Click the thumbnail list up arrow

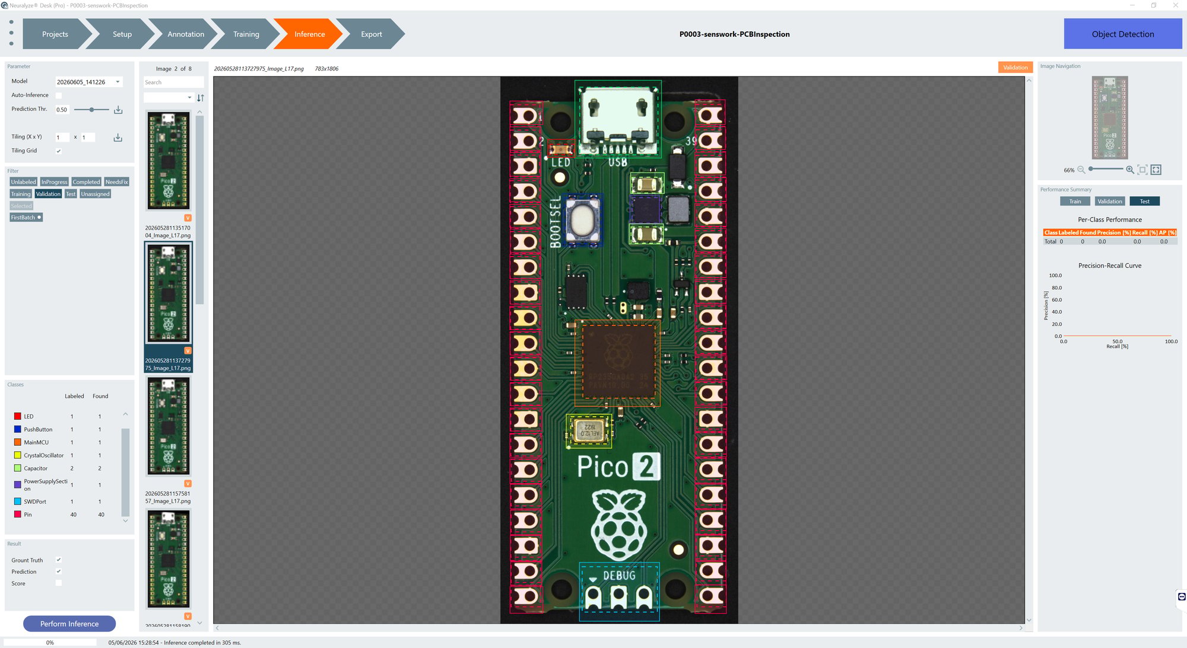point(199,111)
